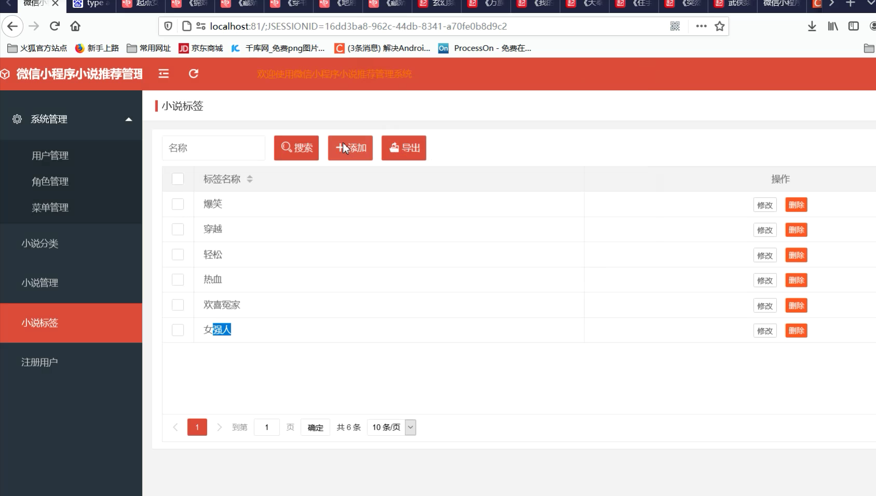Viewport: 876px width, 496px height.
Task: Close the current 微信小 browser tab
Action: 56,4
